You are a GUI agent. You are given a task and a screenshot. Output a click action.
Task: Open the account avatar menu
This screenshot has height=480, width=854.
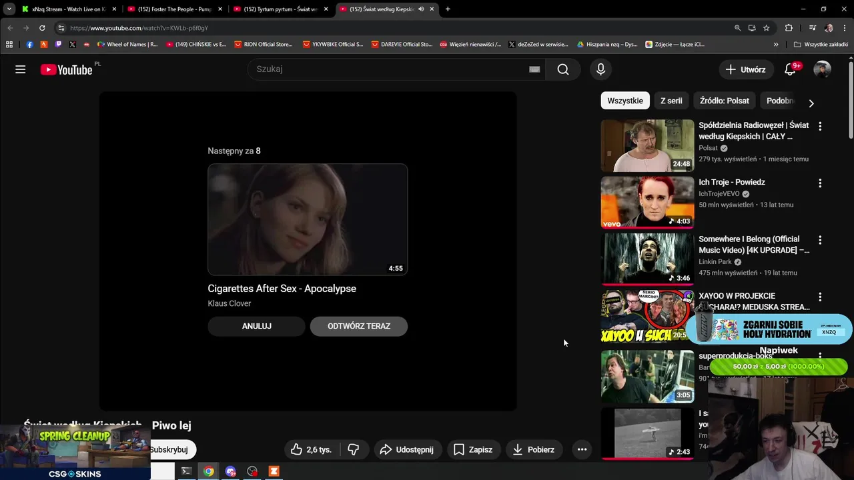822,69
